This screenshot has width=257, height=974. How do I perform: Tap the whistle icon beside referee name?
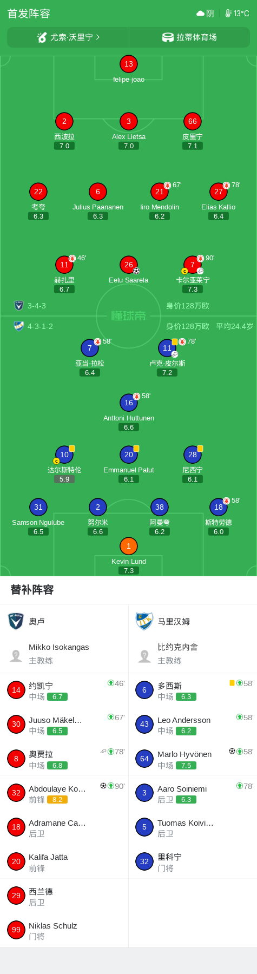tap(42, 37)
